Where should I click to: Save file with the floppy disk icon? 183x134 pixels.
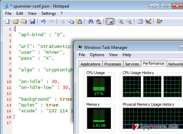coord(32,22)
